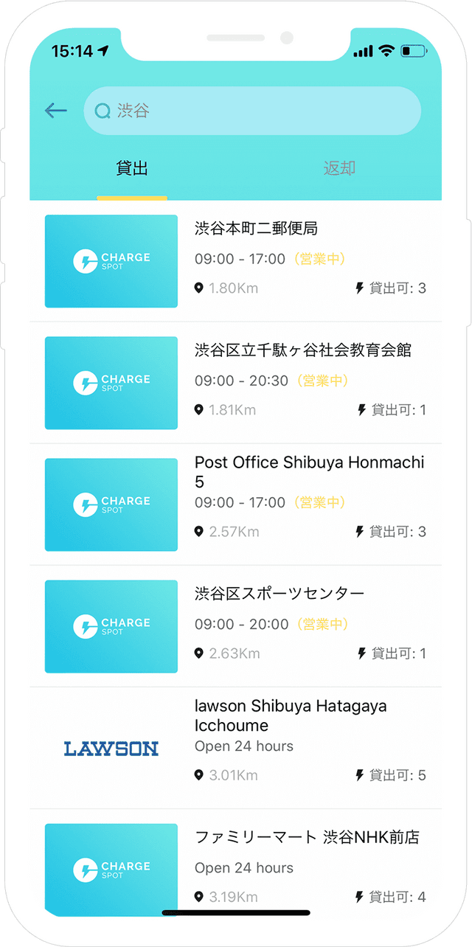Switch to the 返却 tab

tap(339, 169)
